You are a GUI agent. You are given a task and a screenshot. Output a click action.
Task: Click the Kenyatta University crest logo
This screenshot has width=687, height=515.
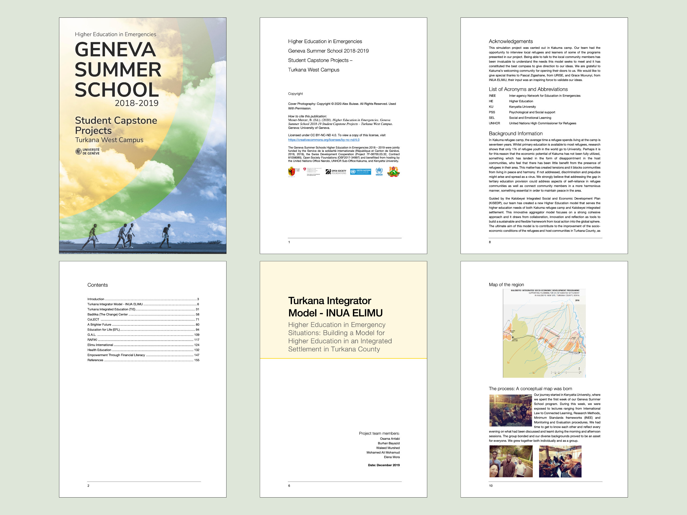pos(393,172)
